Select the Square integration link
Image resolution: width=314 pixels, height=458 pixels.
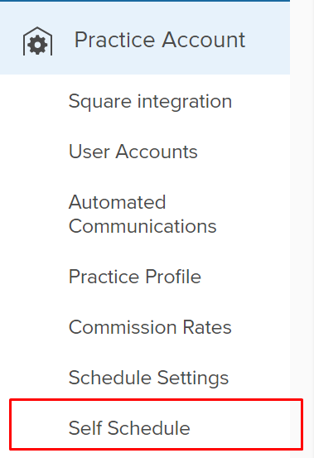[150, 102]
